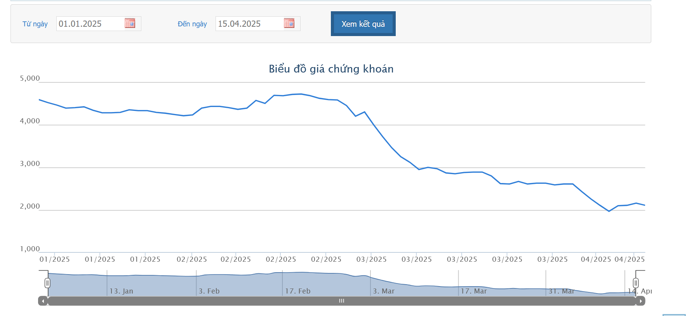Click the 5,000 y-axis label

pyautogui.click(x=30, y=78)
